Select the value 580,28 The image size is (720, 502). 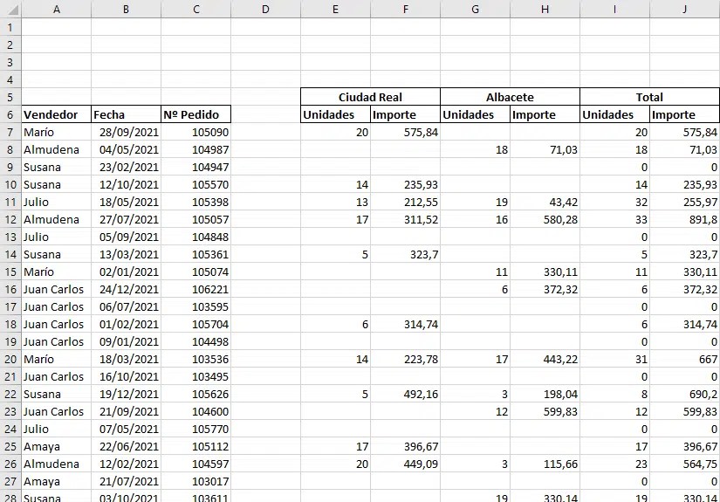tap(545, 219)
